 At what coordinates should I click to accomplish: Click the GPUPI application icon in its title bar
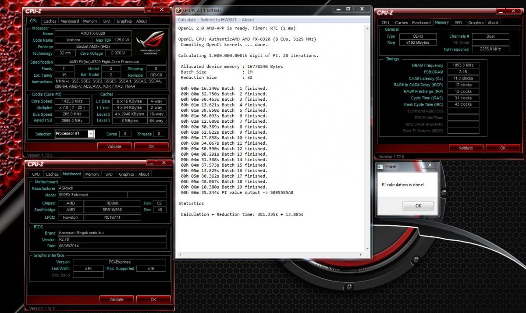[x=178, y=10]
